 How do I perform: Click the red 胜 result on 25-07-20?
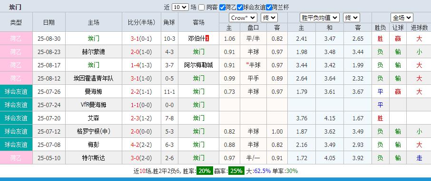coord(380,118)
